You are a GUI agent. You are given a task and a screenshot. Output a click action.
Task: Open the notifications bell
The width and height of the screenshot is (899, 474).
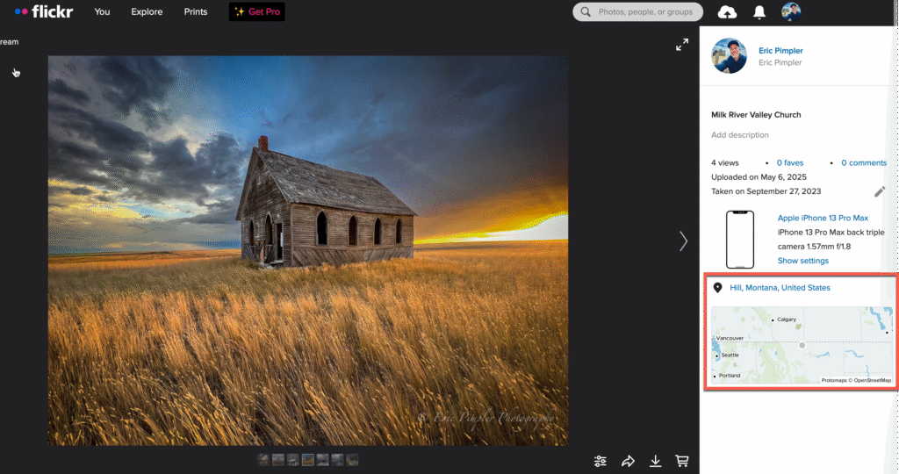tap(759, 12)
